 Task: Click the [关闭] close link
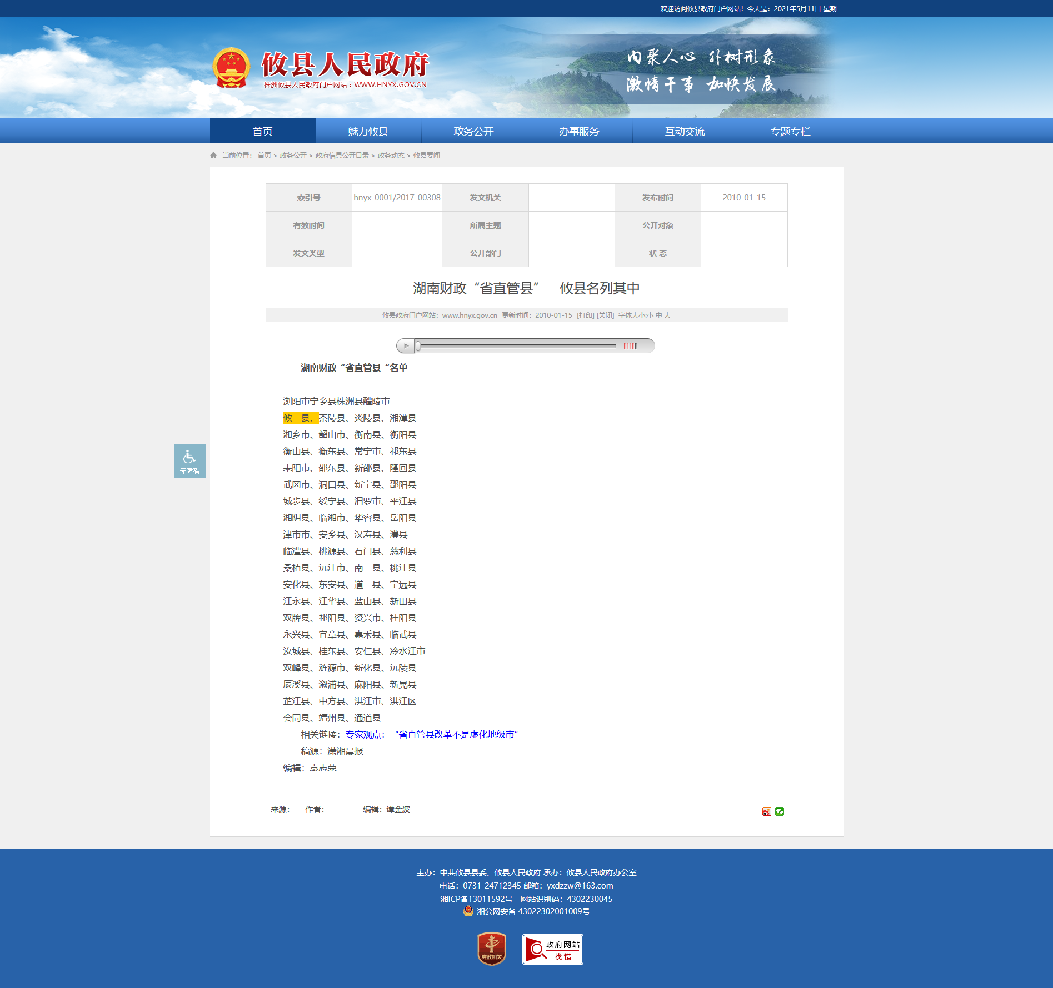[x=605, y=315]
